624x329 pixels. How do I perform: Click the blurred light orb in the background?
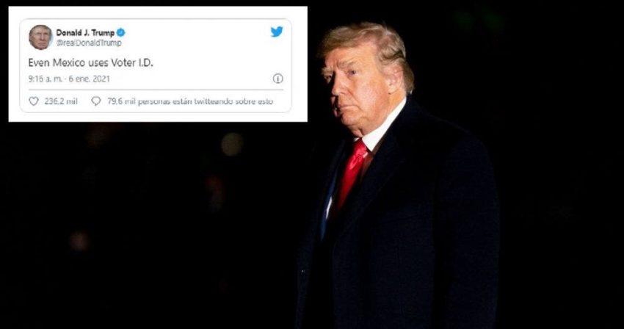click(232, 144)
